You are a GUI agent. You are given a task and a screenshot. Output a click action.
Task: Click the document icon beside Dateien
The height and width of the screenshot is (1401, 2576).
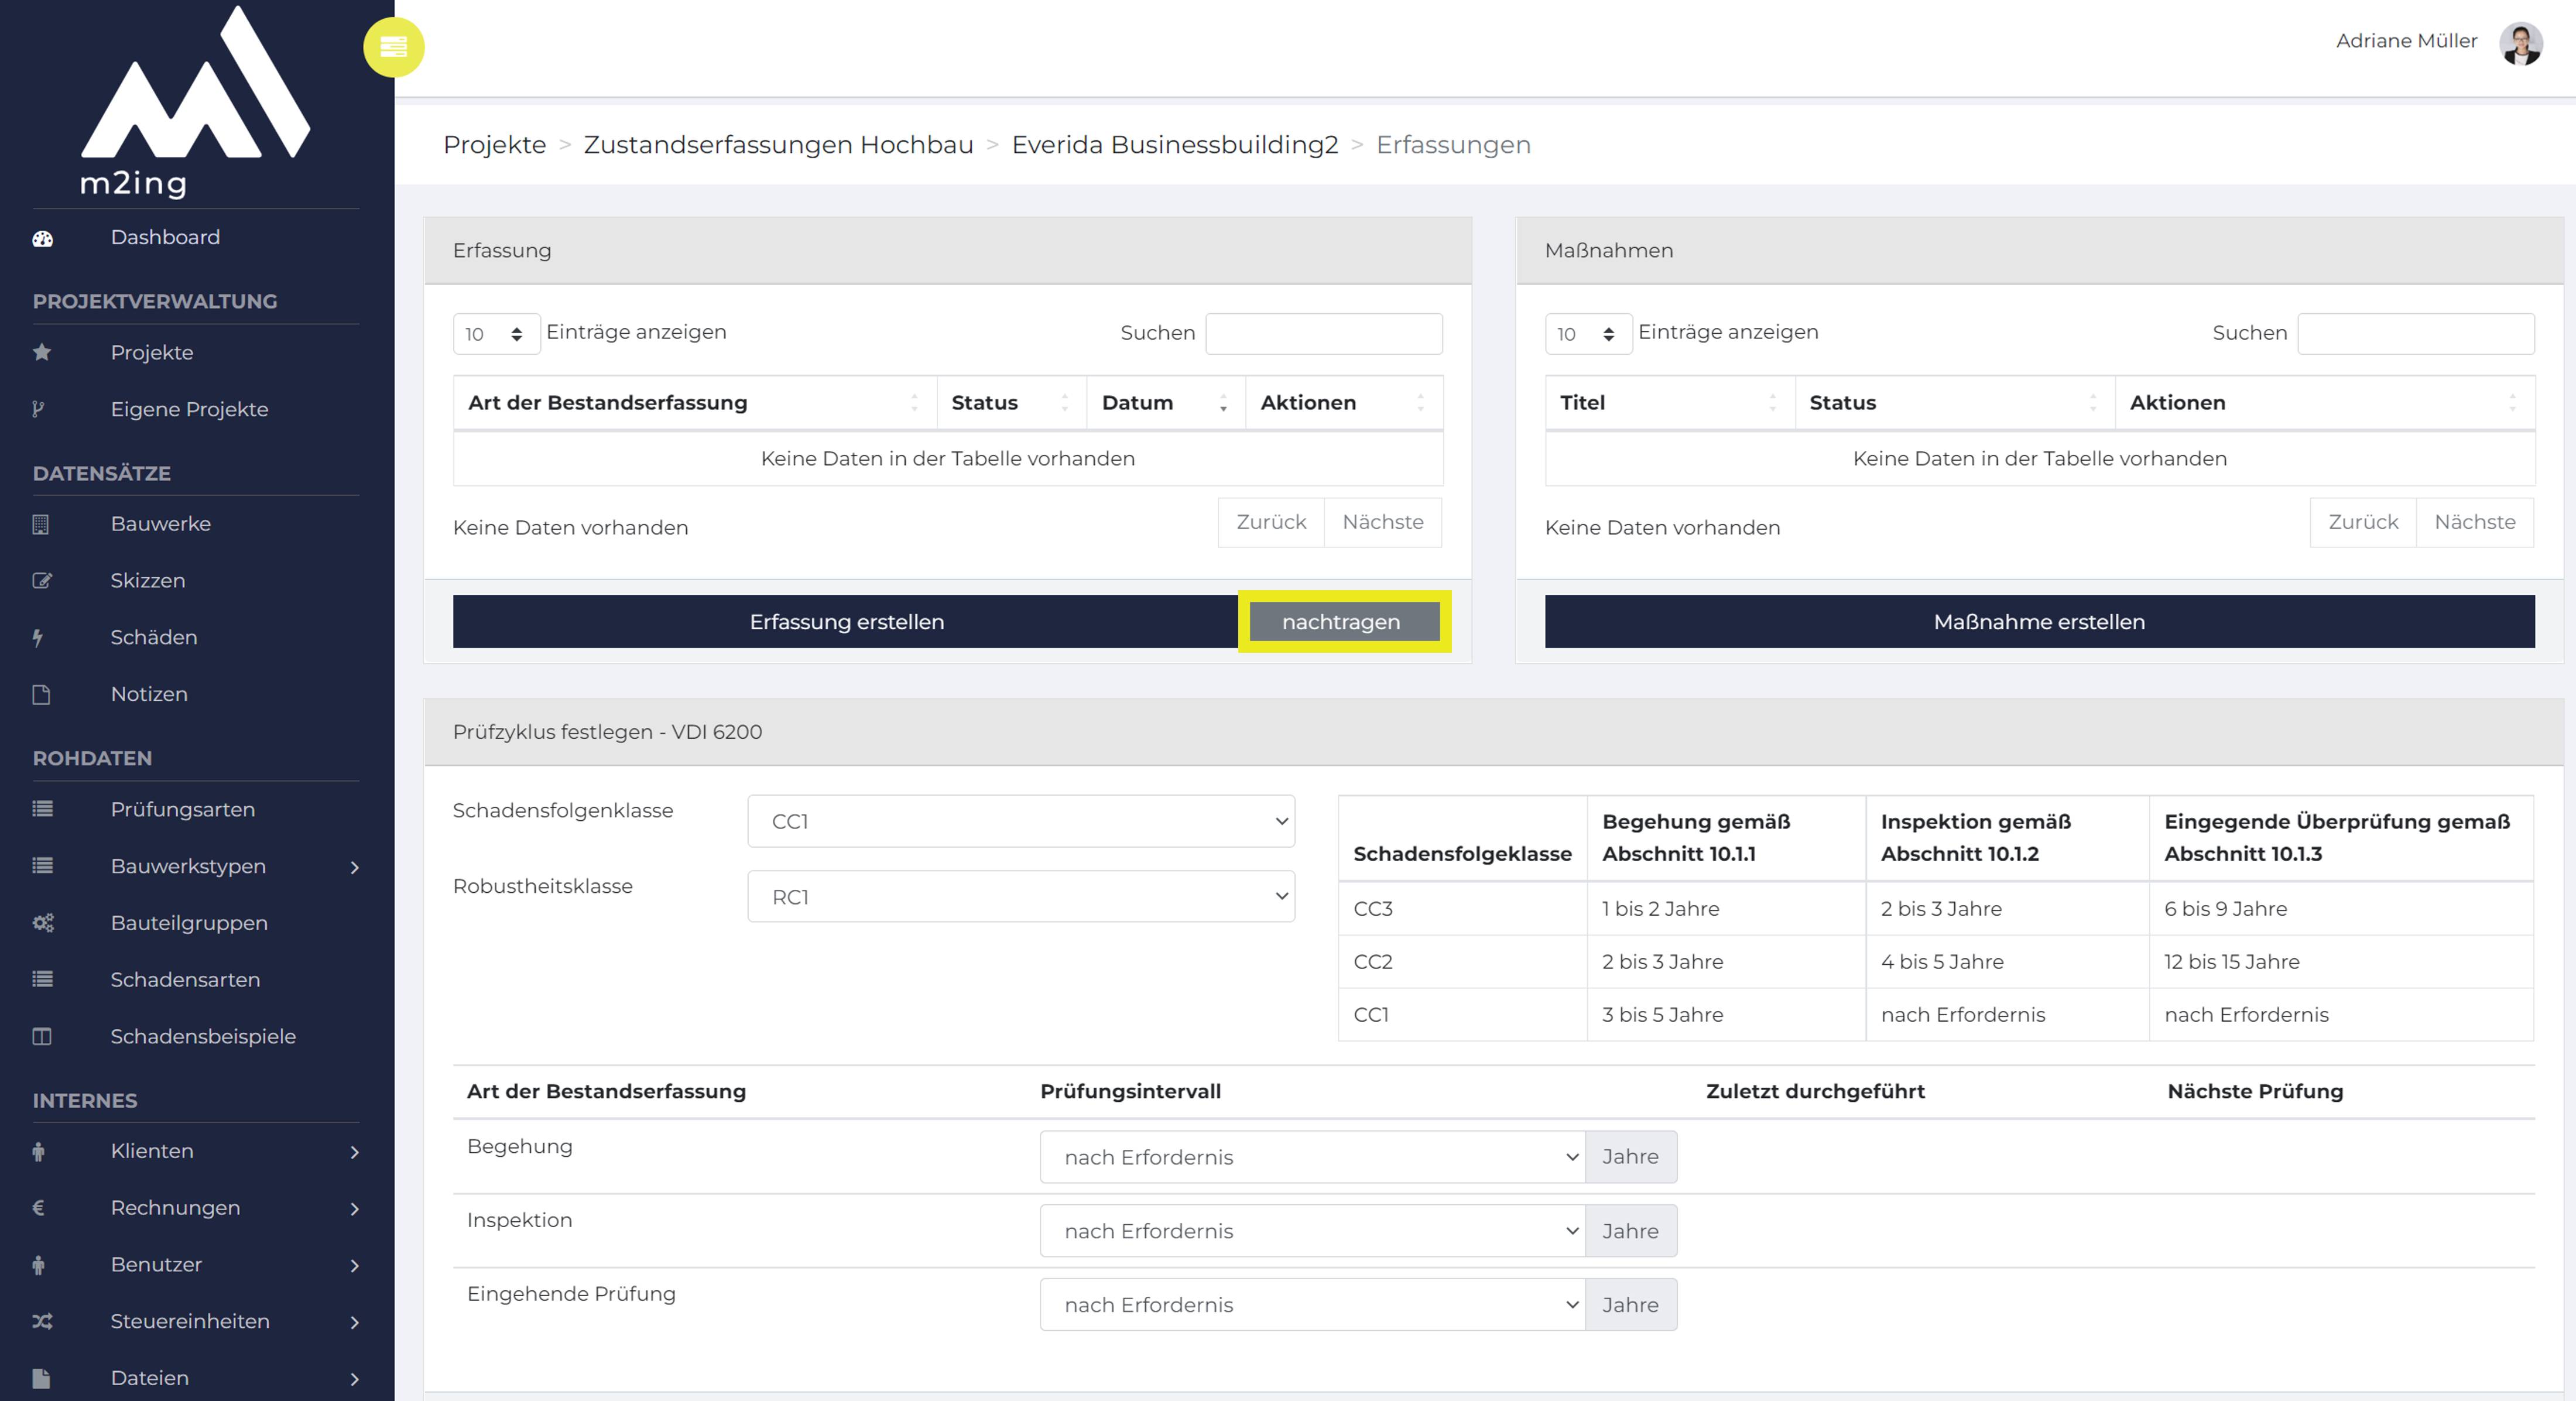[41, 1378]
